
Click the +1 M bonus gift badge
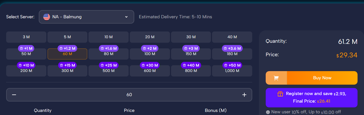(x=26, y=48)
